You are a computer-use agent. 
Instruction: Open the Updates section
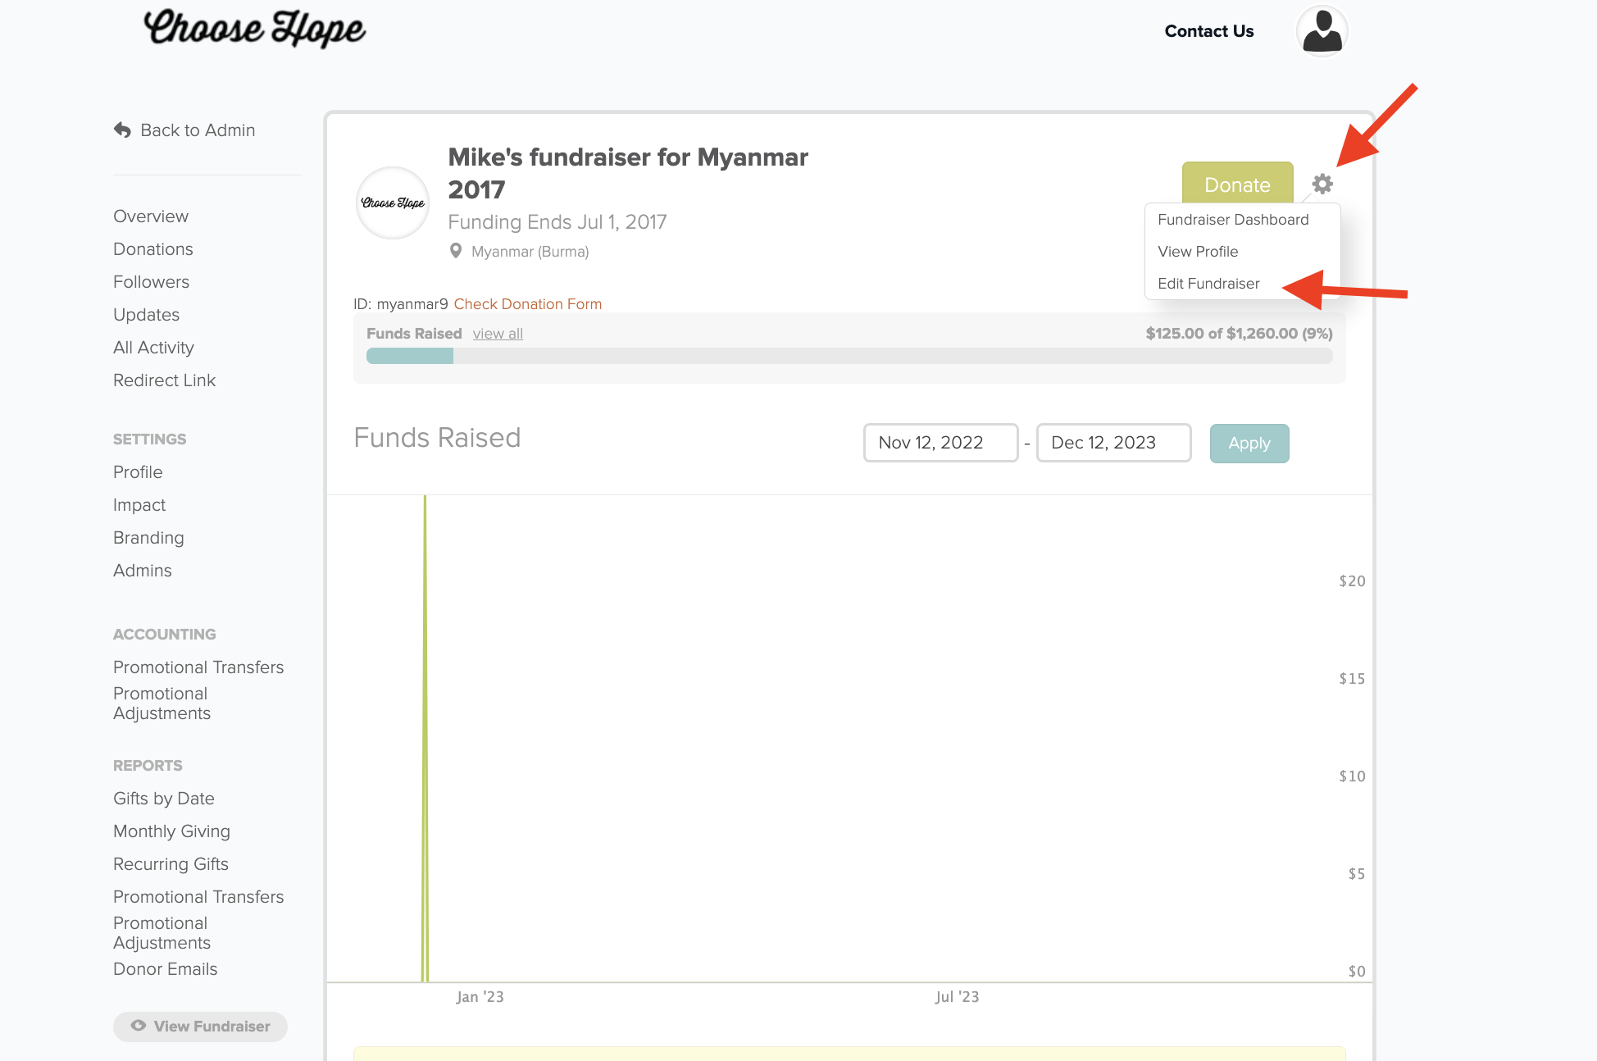pos(146,315)
